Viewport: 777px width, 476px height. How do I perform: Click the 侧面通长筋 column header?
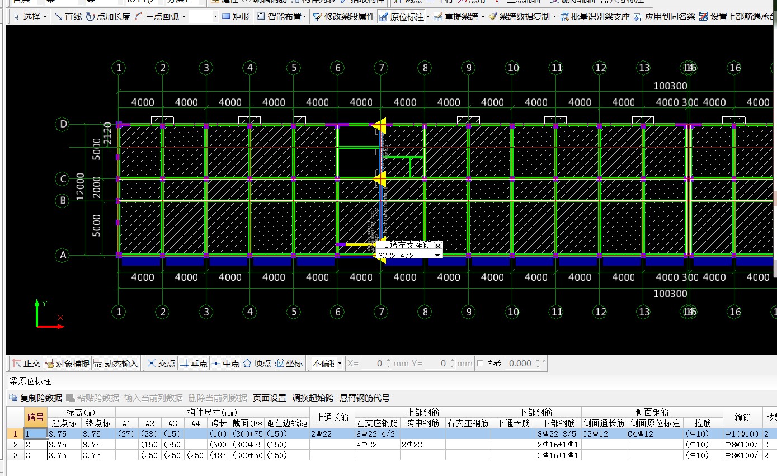(x=604, y=423)
